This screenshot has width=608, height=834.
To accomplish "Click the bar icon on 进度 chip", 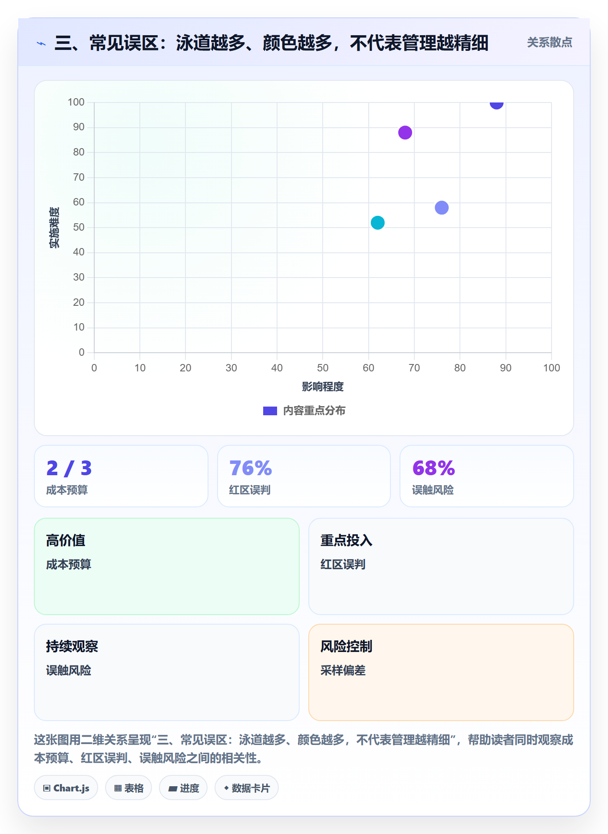I will point(173,789).
